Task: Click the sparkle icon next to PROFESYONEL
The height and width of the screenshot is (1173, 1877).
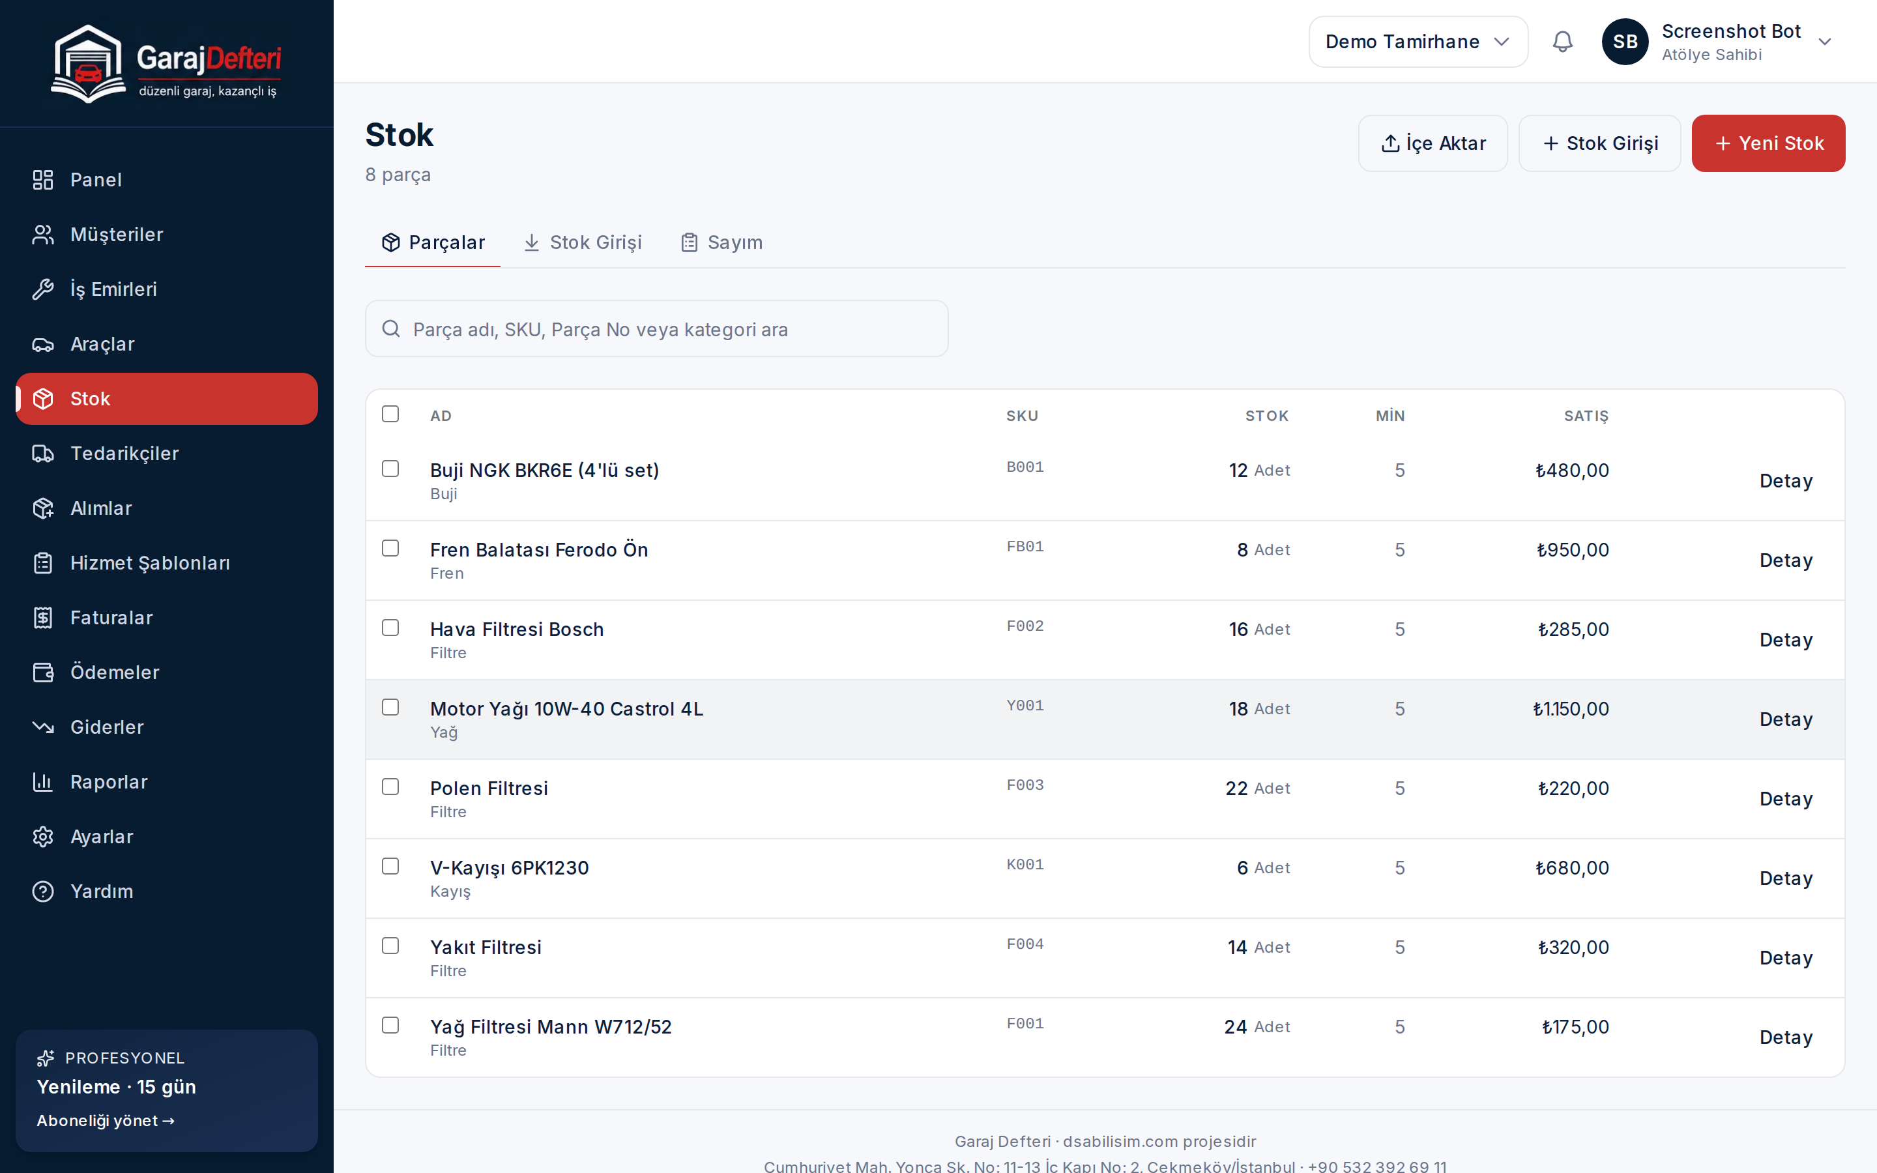Action: pyautogui.click(x=46, y=1058)
